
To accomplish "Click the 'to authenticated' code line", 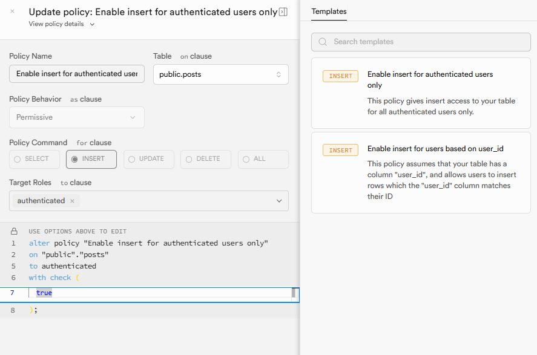I will tap(62, 266).
